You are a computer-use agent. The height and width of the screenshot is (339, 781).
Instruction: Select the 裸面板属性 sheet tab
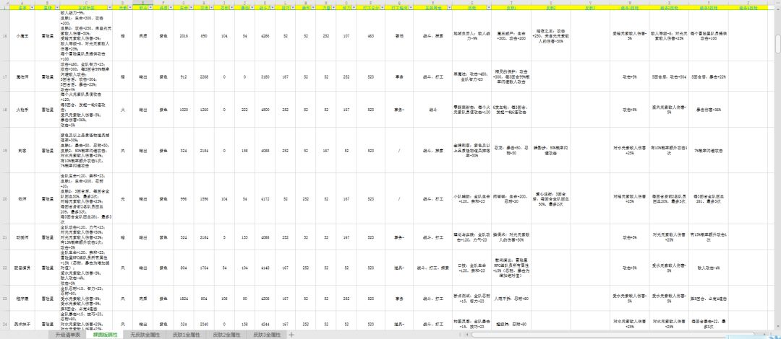pos(105,335)
